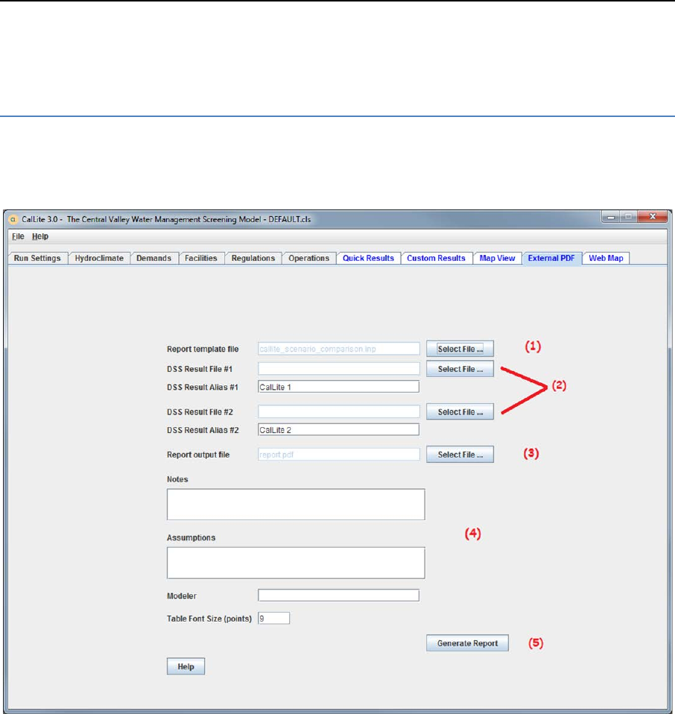Click the Help button at bottom
This screenshot has height=714, width=675.
[186, 666]
